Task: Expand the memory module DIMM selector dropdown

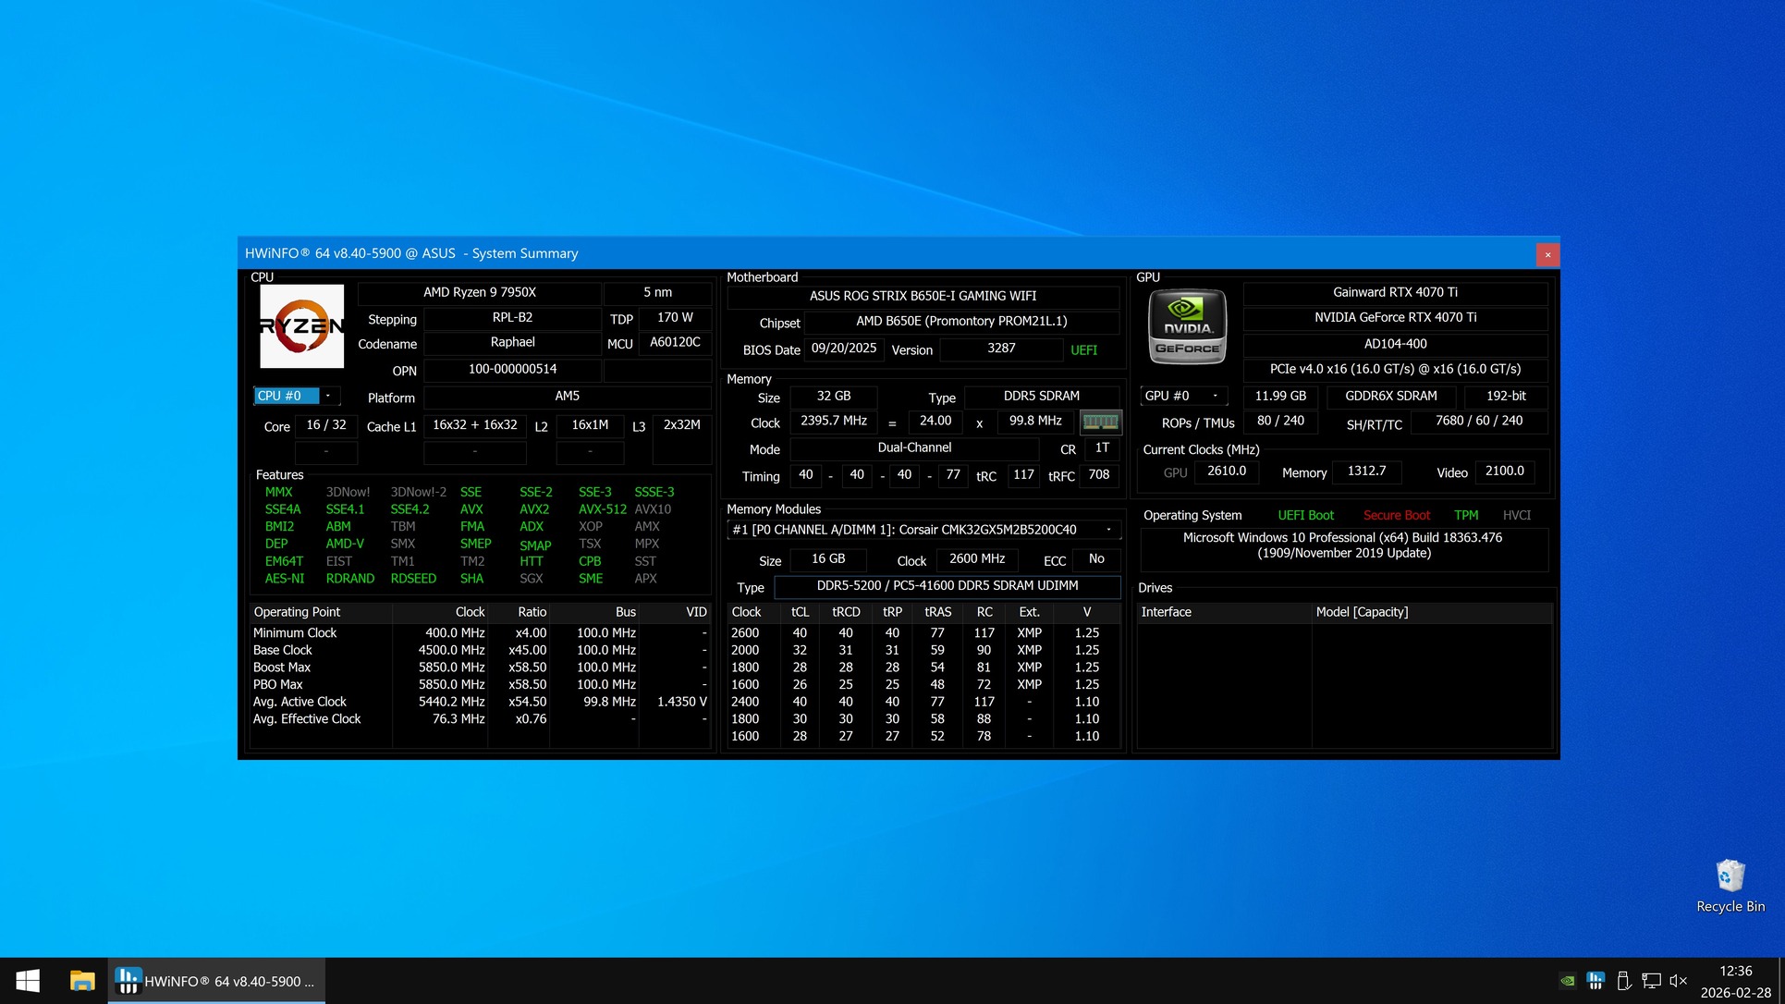Action: click(x=1108, y=530)
